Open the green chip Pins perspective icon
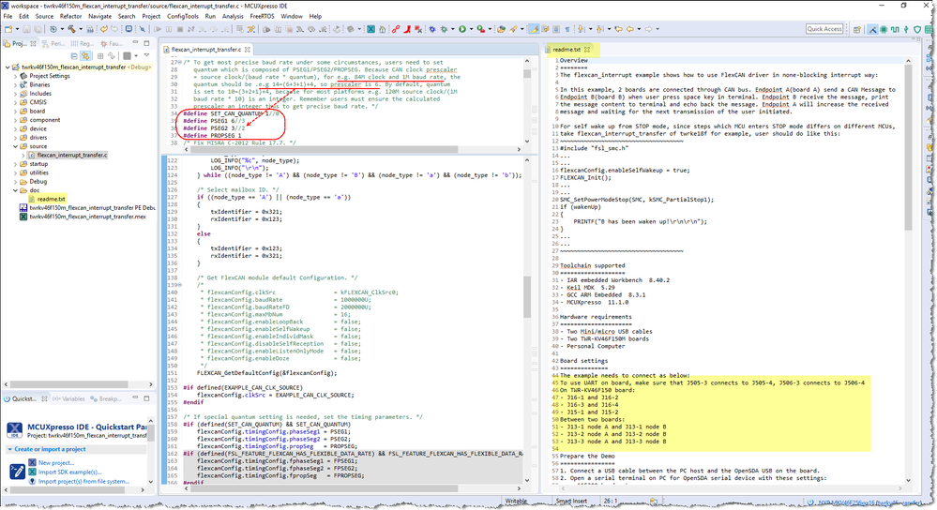937x510 pixels. [884, 29]
